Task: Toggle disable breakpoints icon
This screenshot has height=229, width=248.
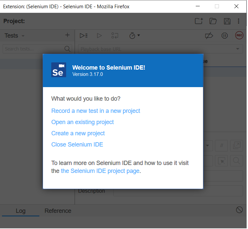Action: 209,36
